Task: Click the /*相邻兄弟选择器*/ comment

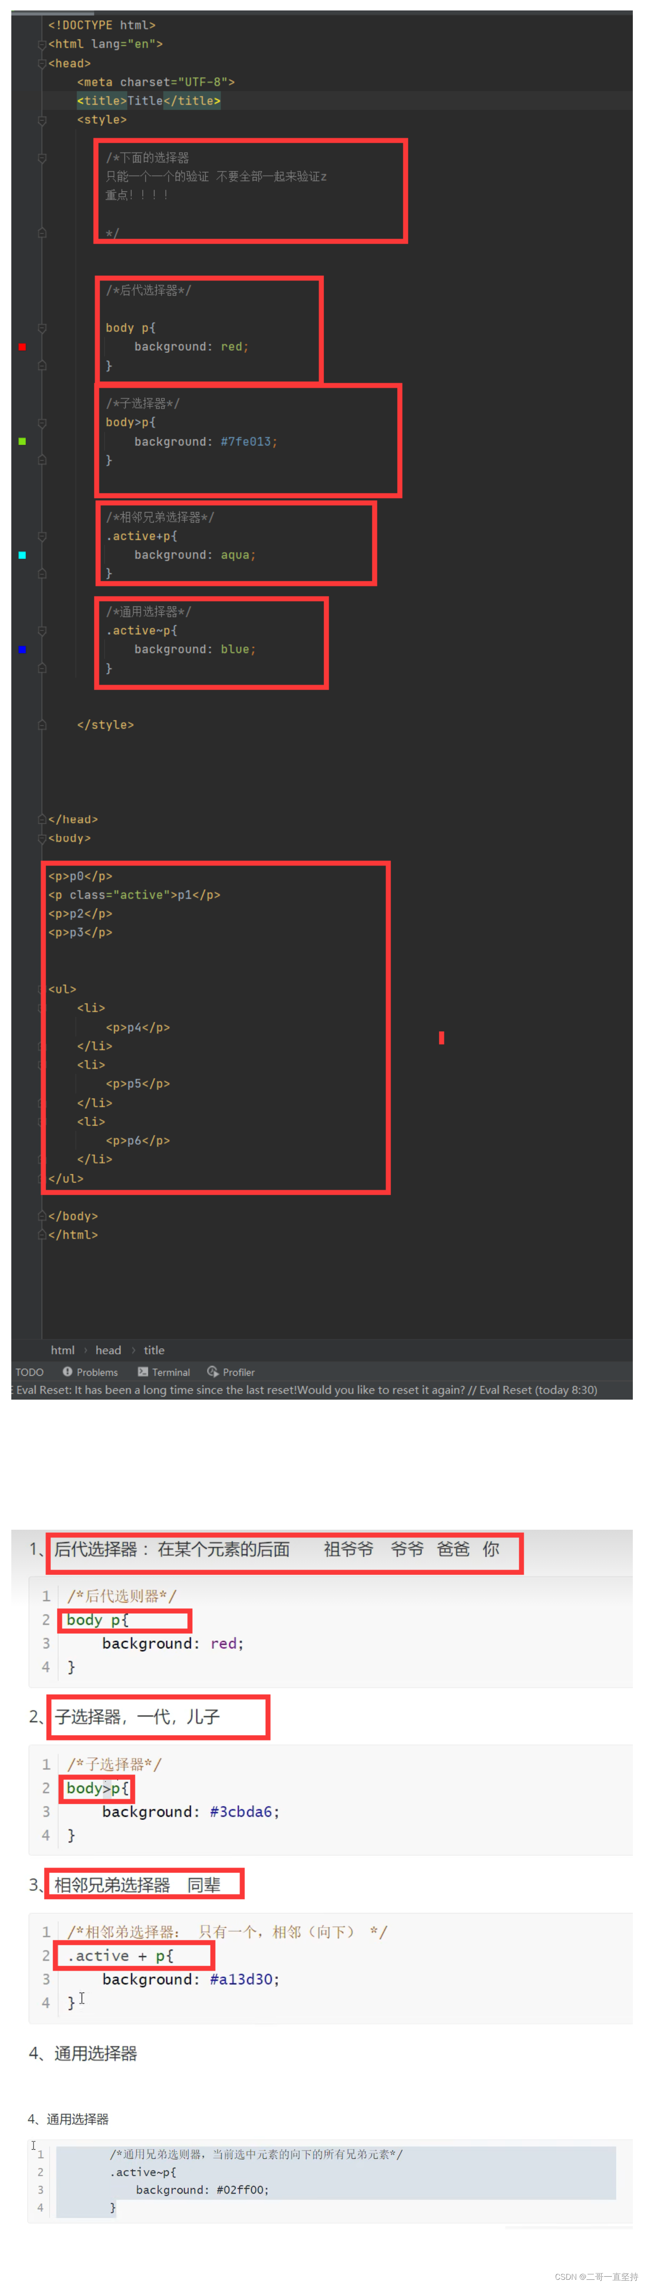Action: [x=160, y=517]
